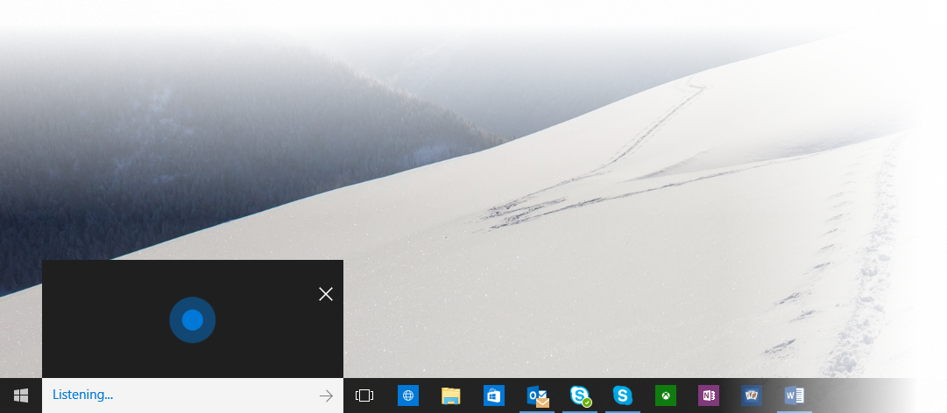
Task: Open Task View from the taskbar
Action: [x=364, y=395]
